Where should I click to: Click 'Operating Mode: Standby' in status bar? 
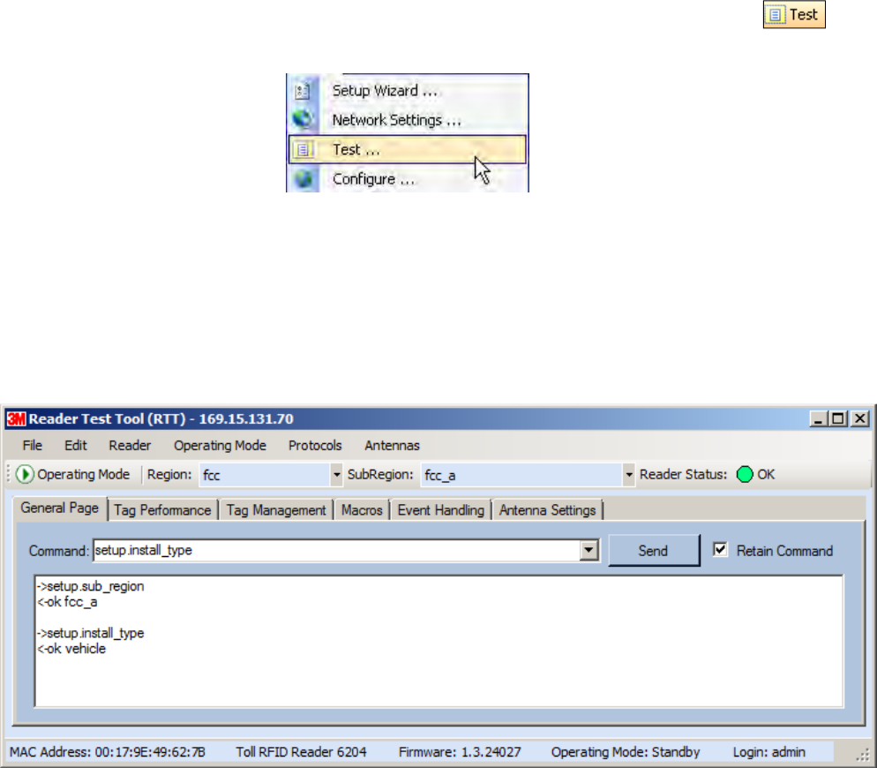coord(626,752)
